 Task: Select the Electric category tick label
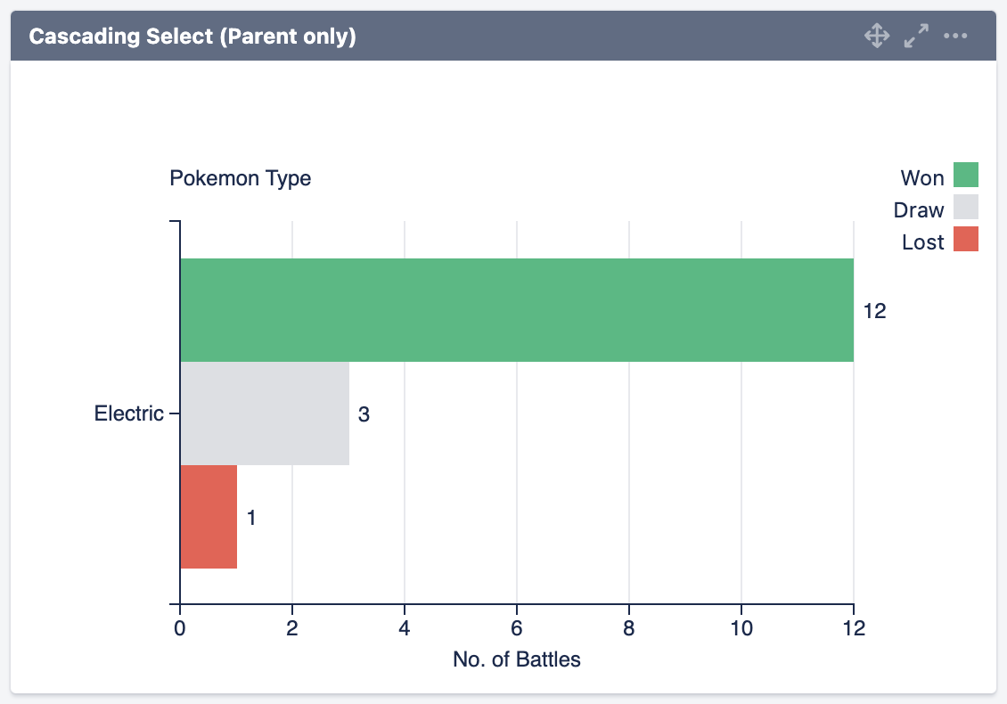pyautogui.click(x=128, y=413)
